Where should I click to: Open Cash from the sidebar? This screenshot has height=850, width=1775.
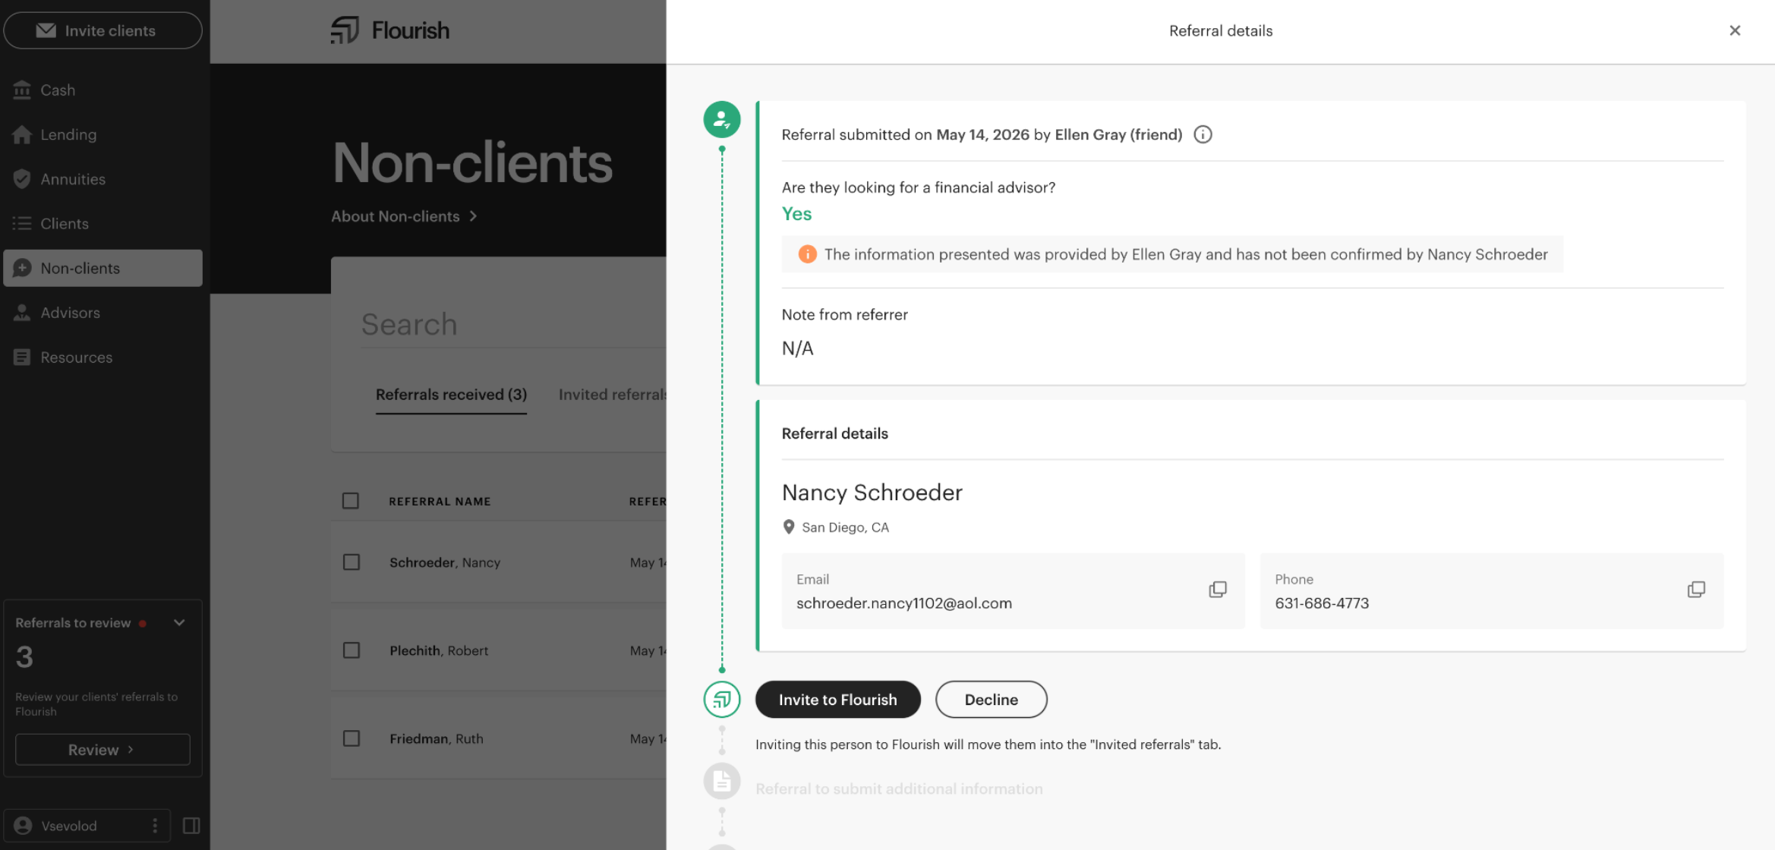click(x=102, y=90)
